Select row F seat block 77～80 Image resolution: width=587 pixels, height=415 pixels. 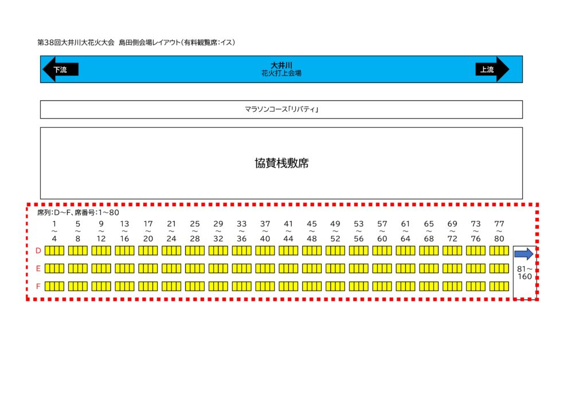499,287
